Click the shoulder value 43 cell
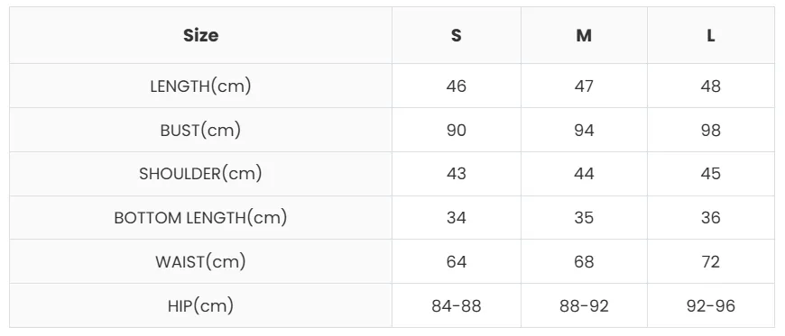Image resolution: width=785 pixels, height=336 pixels. tap(456, 174)
